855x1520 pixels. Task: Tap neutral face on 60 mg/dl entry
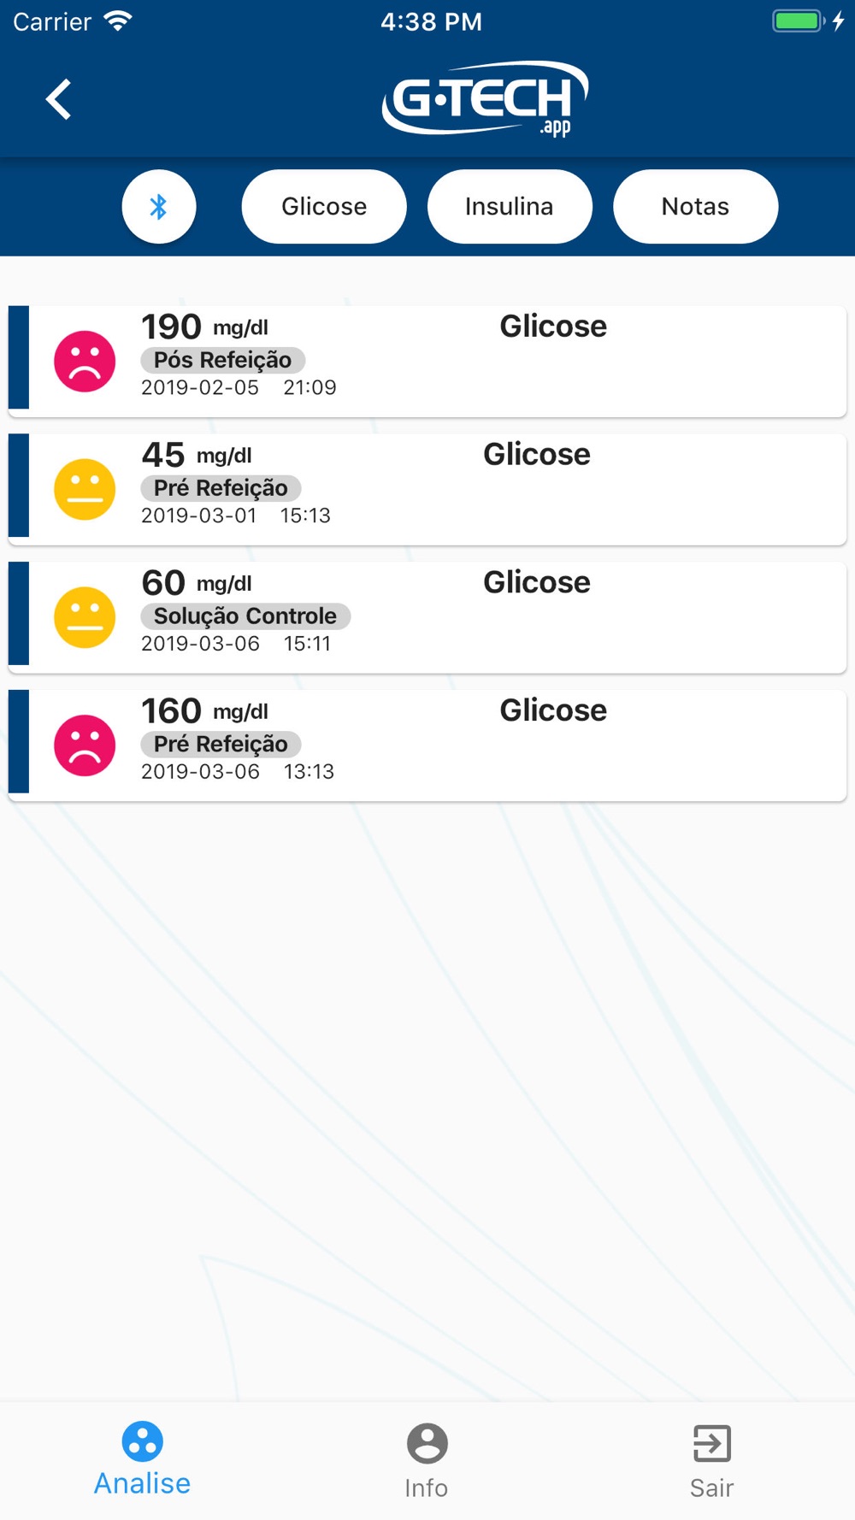coord(85,617)
